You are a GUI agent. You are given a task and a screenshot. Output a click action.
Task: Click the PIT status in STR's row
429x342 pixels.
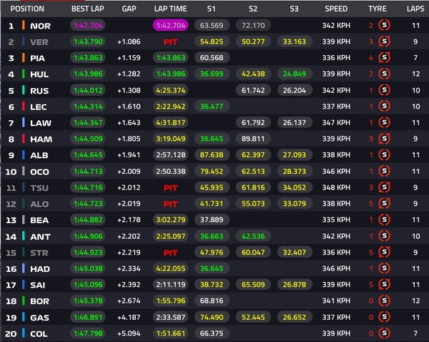(170, 253)
